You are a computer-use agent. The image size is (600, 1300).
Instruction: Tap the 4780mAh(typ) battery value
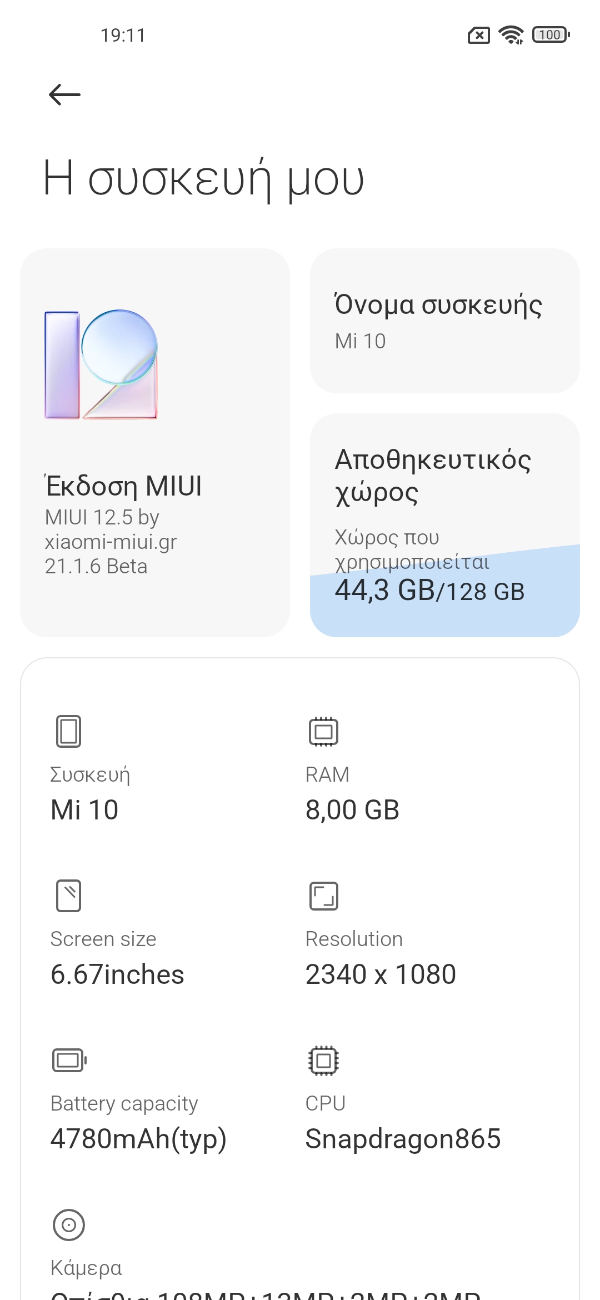(x=138, y=1139)
